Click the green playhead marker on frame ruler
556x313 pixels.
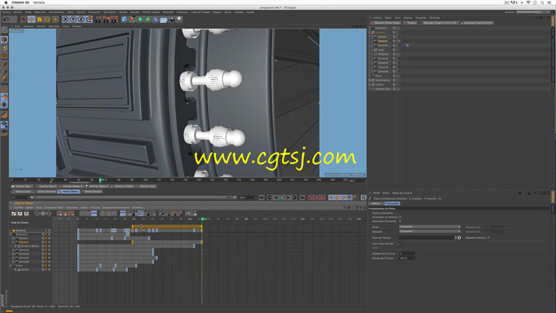101,180
